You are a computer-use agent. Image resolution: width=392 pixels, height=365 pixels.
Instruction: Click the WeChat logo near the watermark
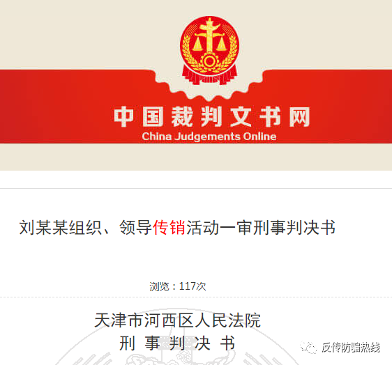click(308, 348)
